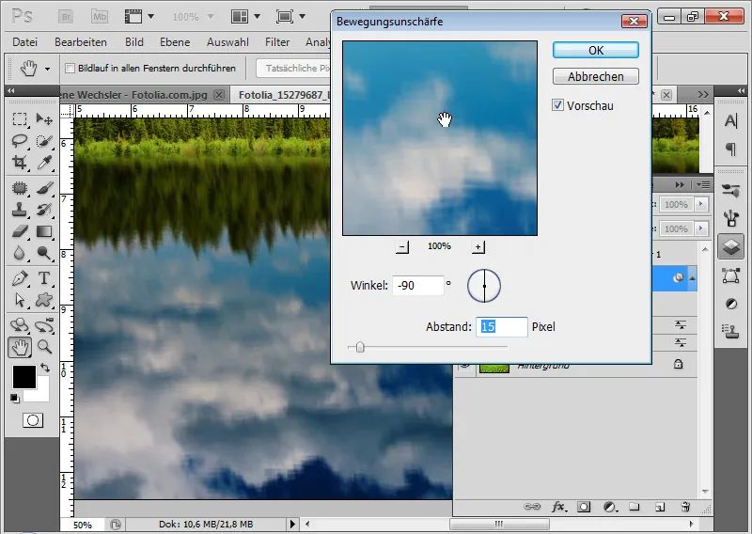
Task: Collapse the Layers panel to icons
Action: coord(680,184)
